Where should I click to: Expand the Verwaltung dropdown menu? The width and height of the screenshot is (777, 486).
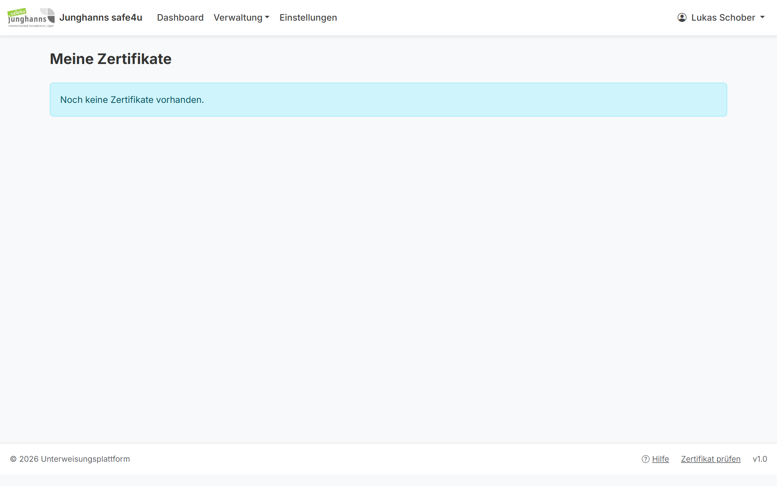click(241, 17)
